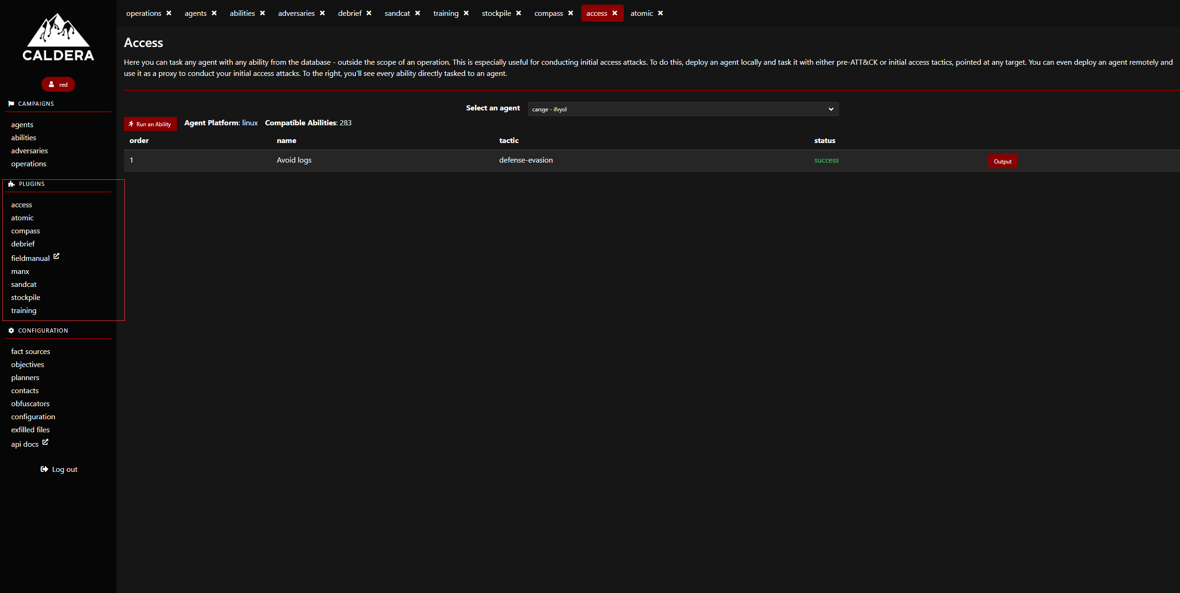Viewport: 1180px width, 593px height.
Task: Open the fieldmanual plugin link
Action: click(x=30, y=258)
